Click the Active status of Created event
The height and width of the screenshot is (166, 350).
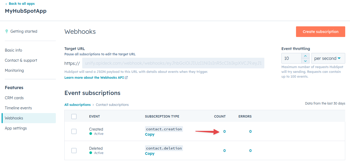tap(99, 134)
